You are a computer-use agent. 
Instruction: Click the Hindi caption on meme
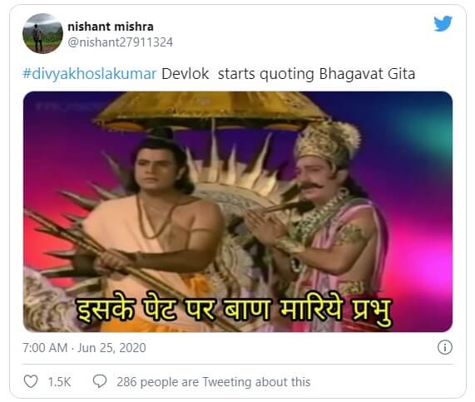233,311
